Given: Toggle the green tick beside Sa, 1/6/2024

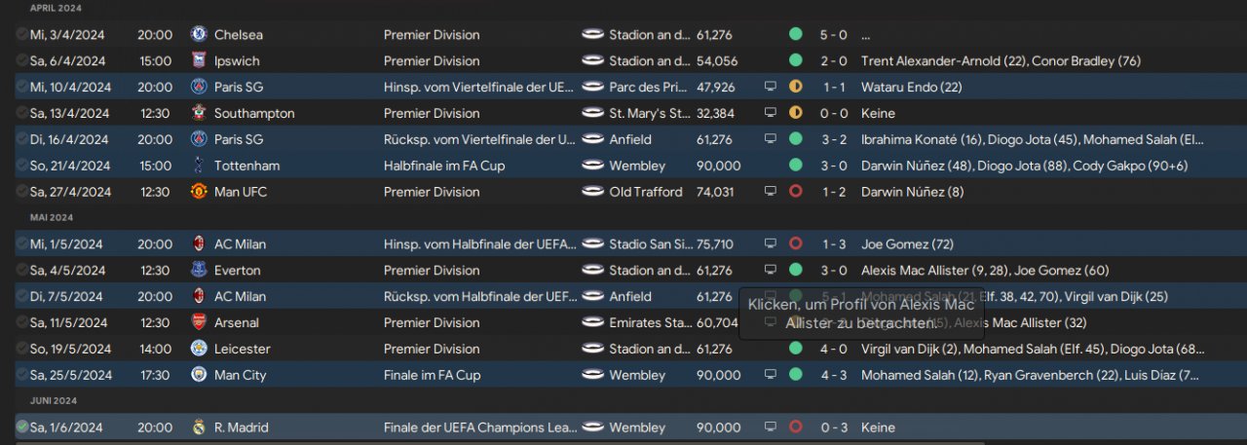Looking at the screenshot, I should pyautogui.click(x=21, y=427).
